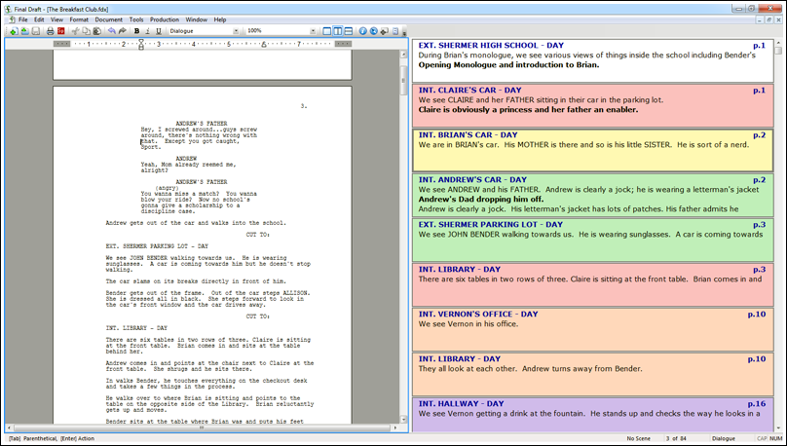Viewport: 787px width, 446px height.
Task: Toggle Italic formatting
Action: (148, 31)
